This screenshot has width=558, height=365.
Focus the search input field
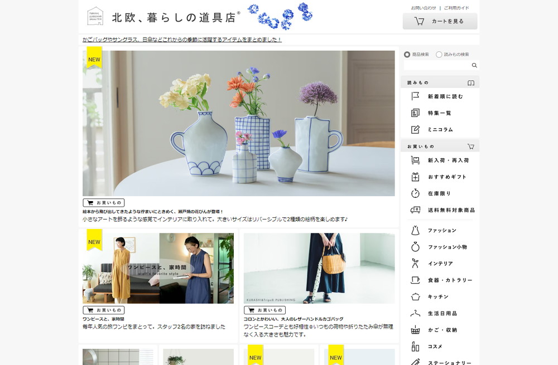437,65
